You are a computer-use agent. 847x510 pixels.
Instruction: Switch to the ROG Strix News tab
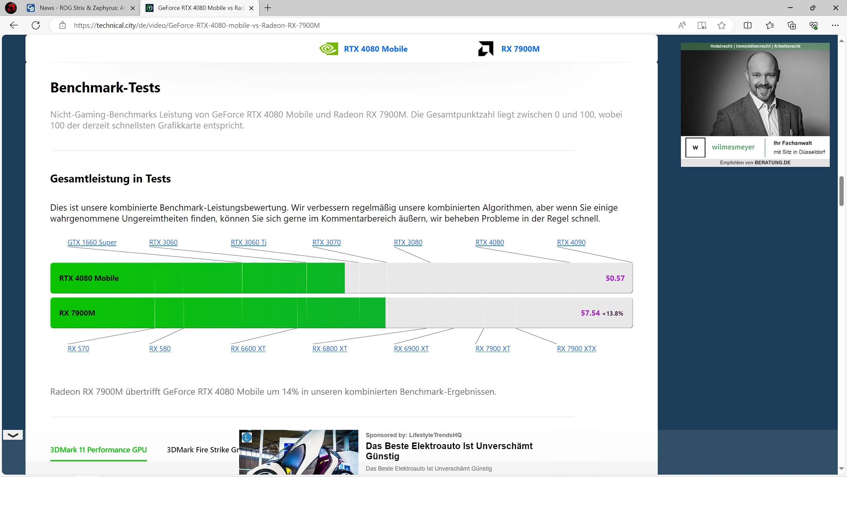(82, 8)
